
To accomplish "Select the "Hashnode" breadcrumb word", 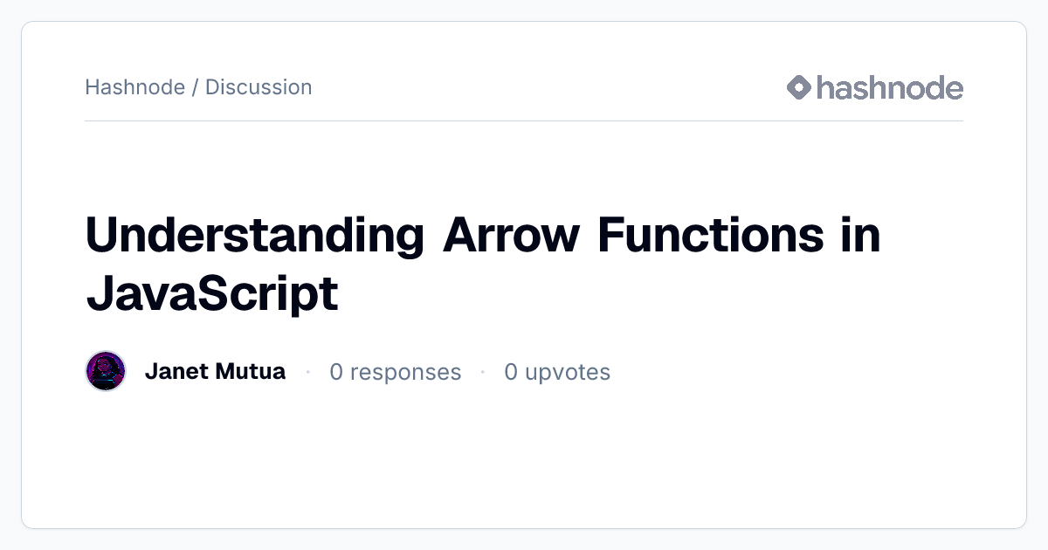I will (134, 87).
